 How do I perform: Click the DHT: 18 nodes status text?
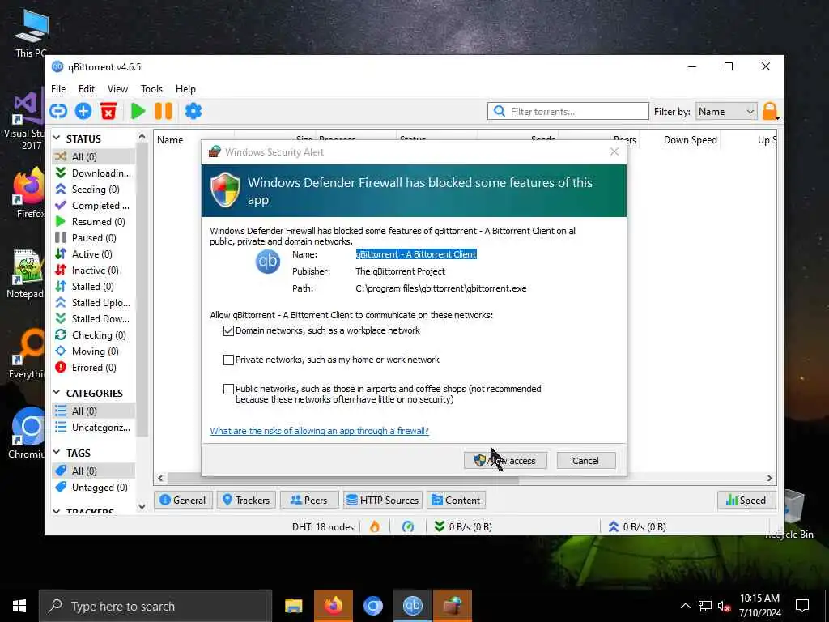click(x=322, y=526)
